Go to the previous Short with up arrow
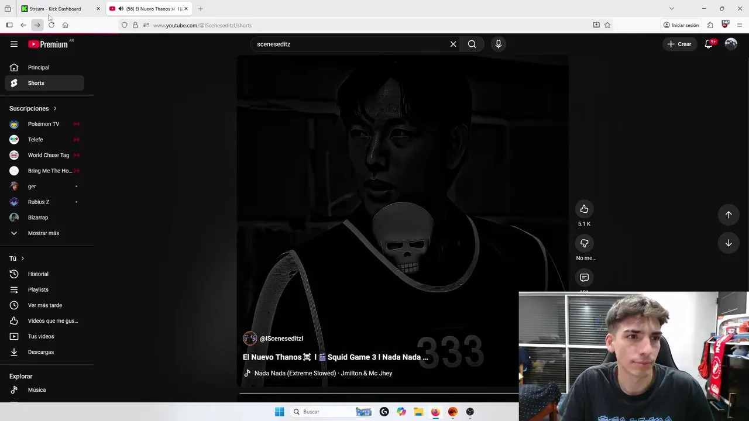749x421 pixels. click(729, 215)
